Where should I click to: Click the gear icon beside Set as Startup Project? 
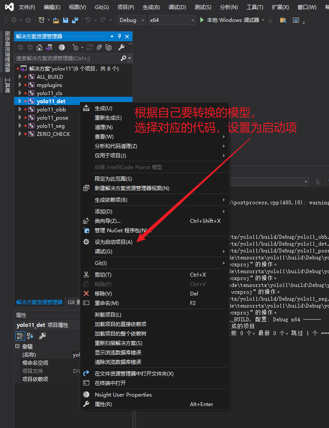(86, 242)
